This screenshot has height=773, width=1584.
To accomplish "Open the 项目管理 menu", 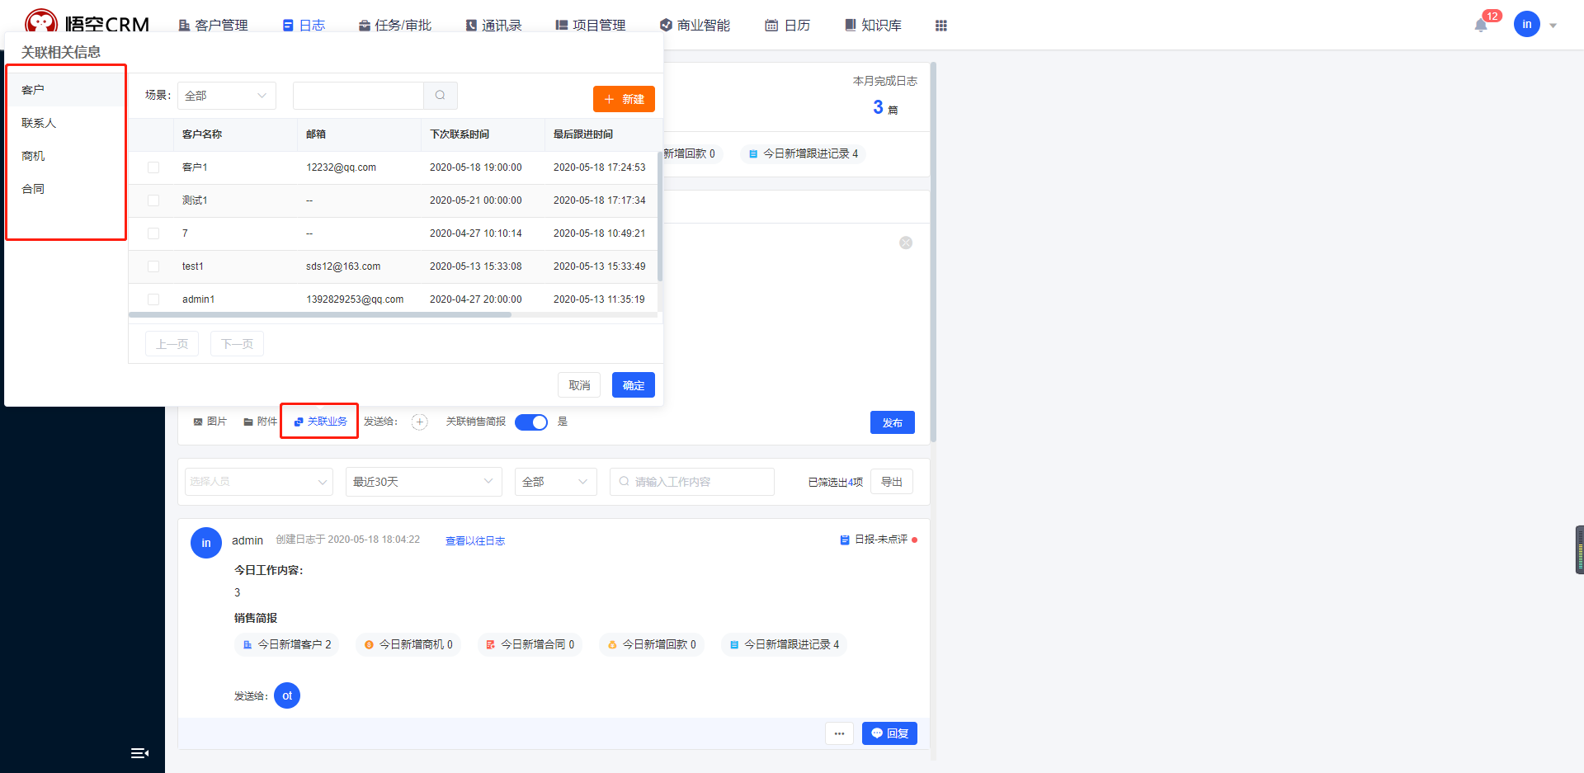I will 591,26.
